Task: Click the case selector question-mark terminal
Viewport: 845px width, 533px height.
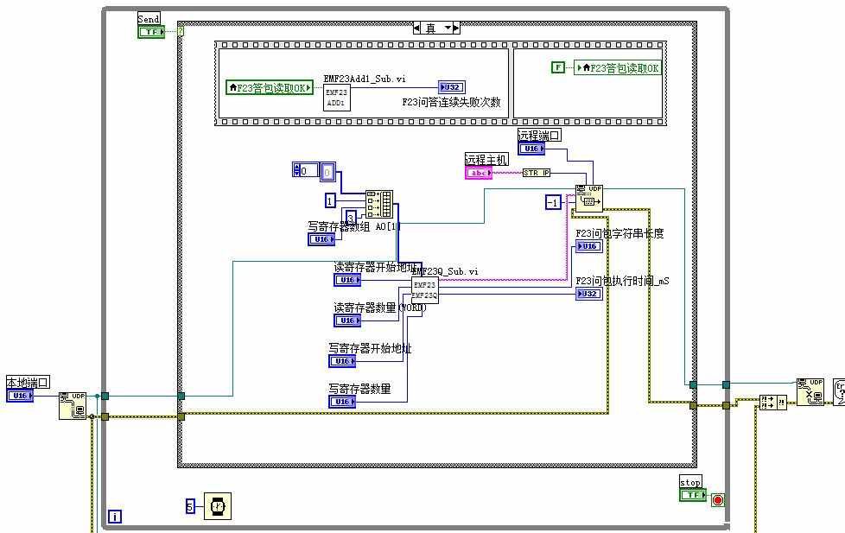Action: pyautogui.click(x=181, y=31)
